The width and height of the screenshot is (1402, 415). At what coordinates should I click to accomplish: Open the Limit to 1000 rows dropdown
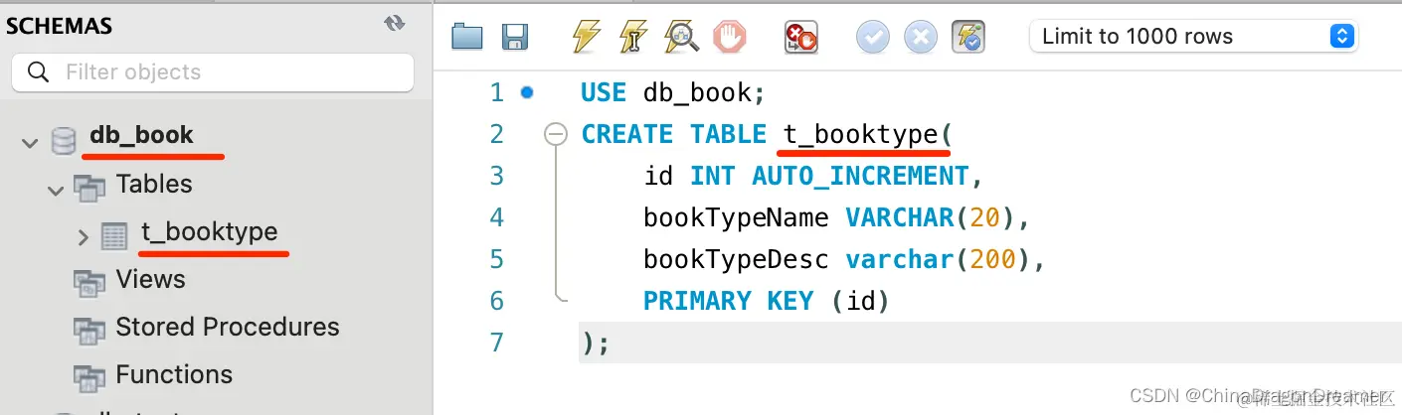click(x=1193, y=37)
